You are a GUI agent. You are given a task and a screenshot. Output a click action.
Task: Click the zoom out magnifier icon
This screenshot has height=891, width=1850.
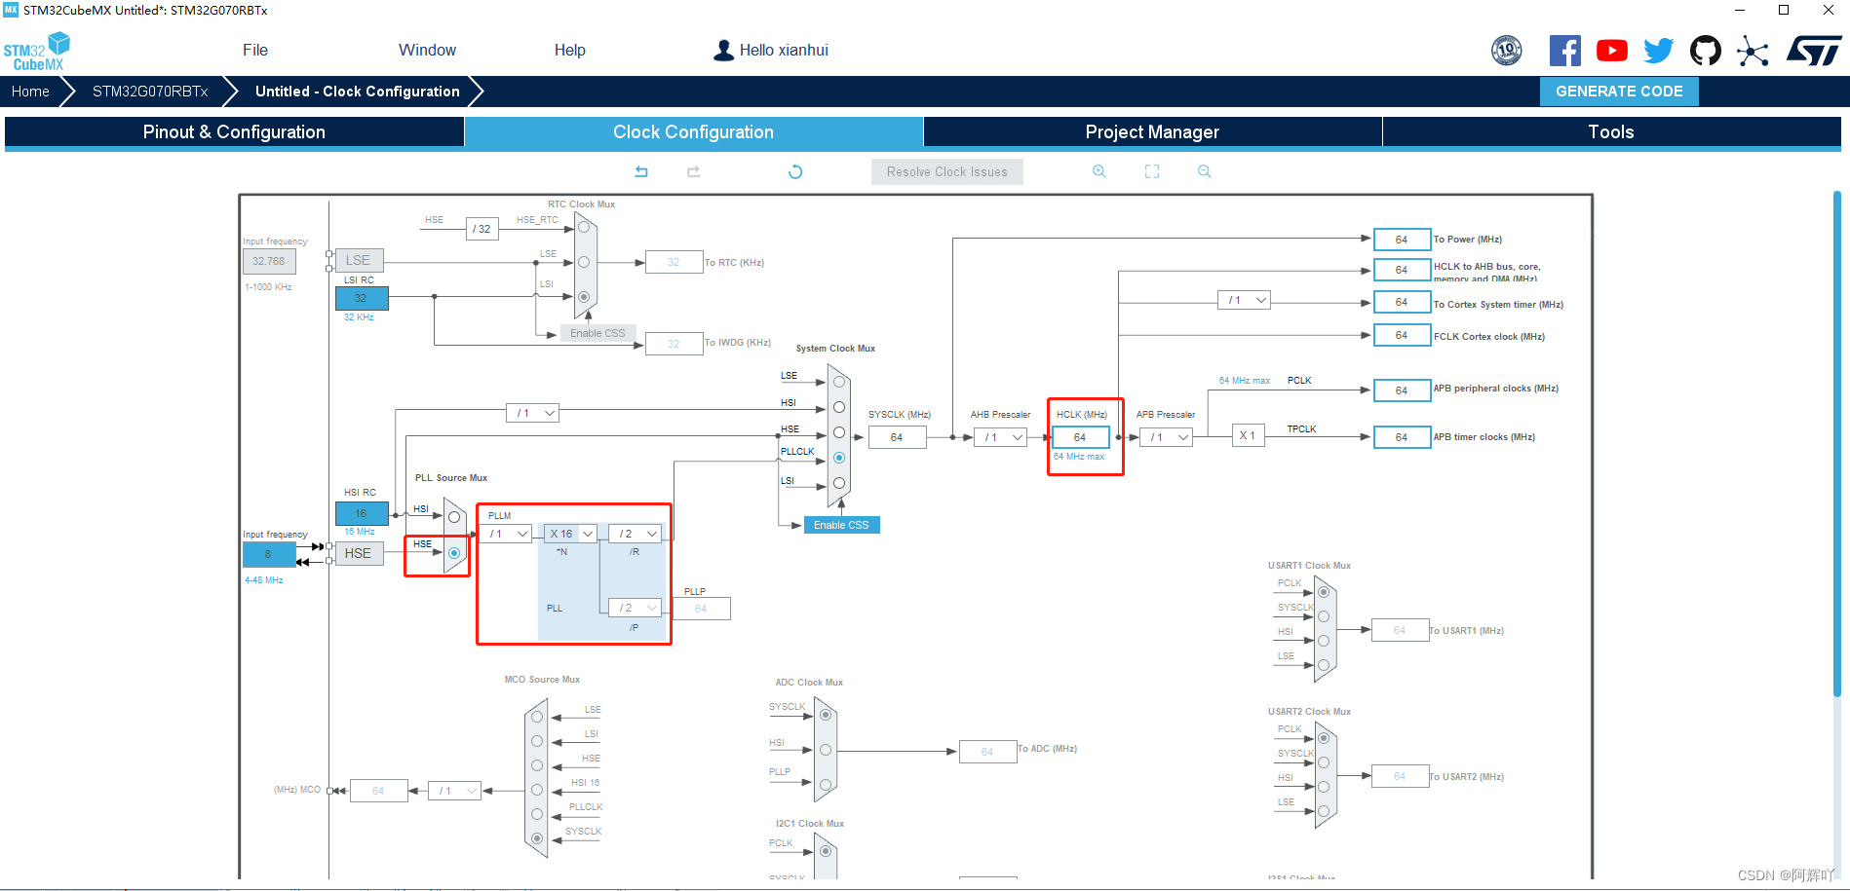tap(1205, 171)
